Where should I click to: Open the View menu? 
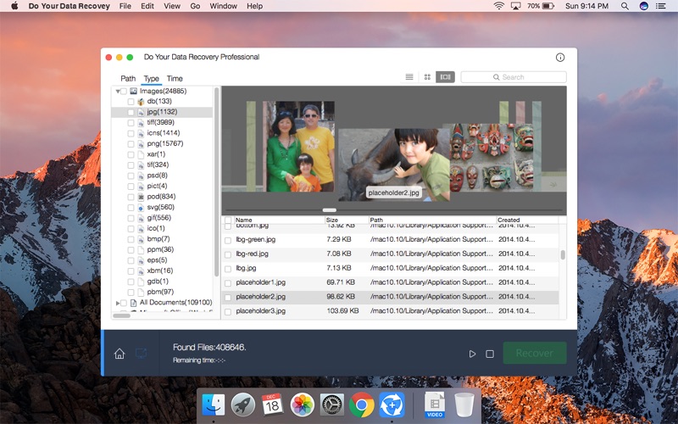click(172, 6)
